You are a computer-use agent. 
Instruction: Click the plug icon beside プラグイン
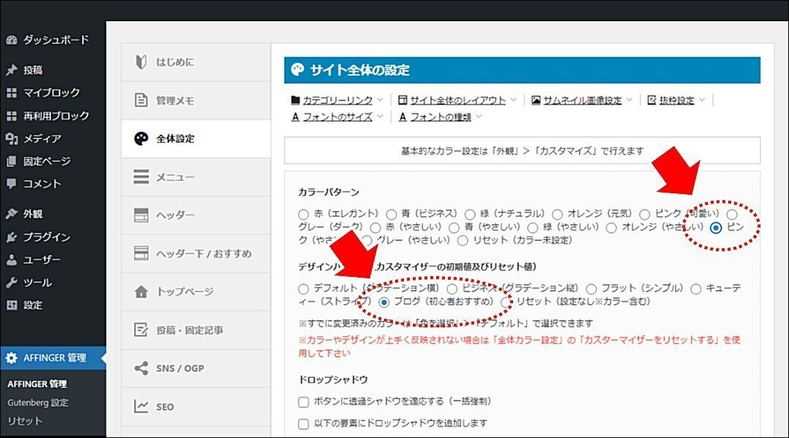[x=12, y=237]
